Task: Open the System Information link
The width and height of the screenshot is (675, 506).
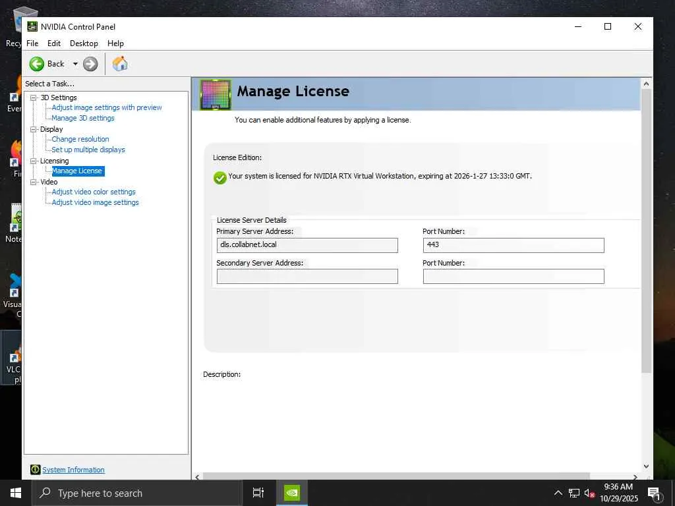Action: click(73, 470)
